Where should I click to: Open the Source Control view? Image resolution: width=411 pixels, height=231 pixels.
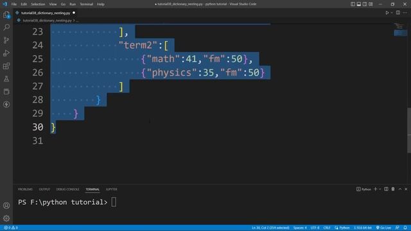tap(6, 40)
